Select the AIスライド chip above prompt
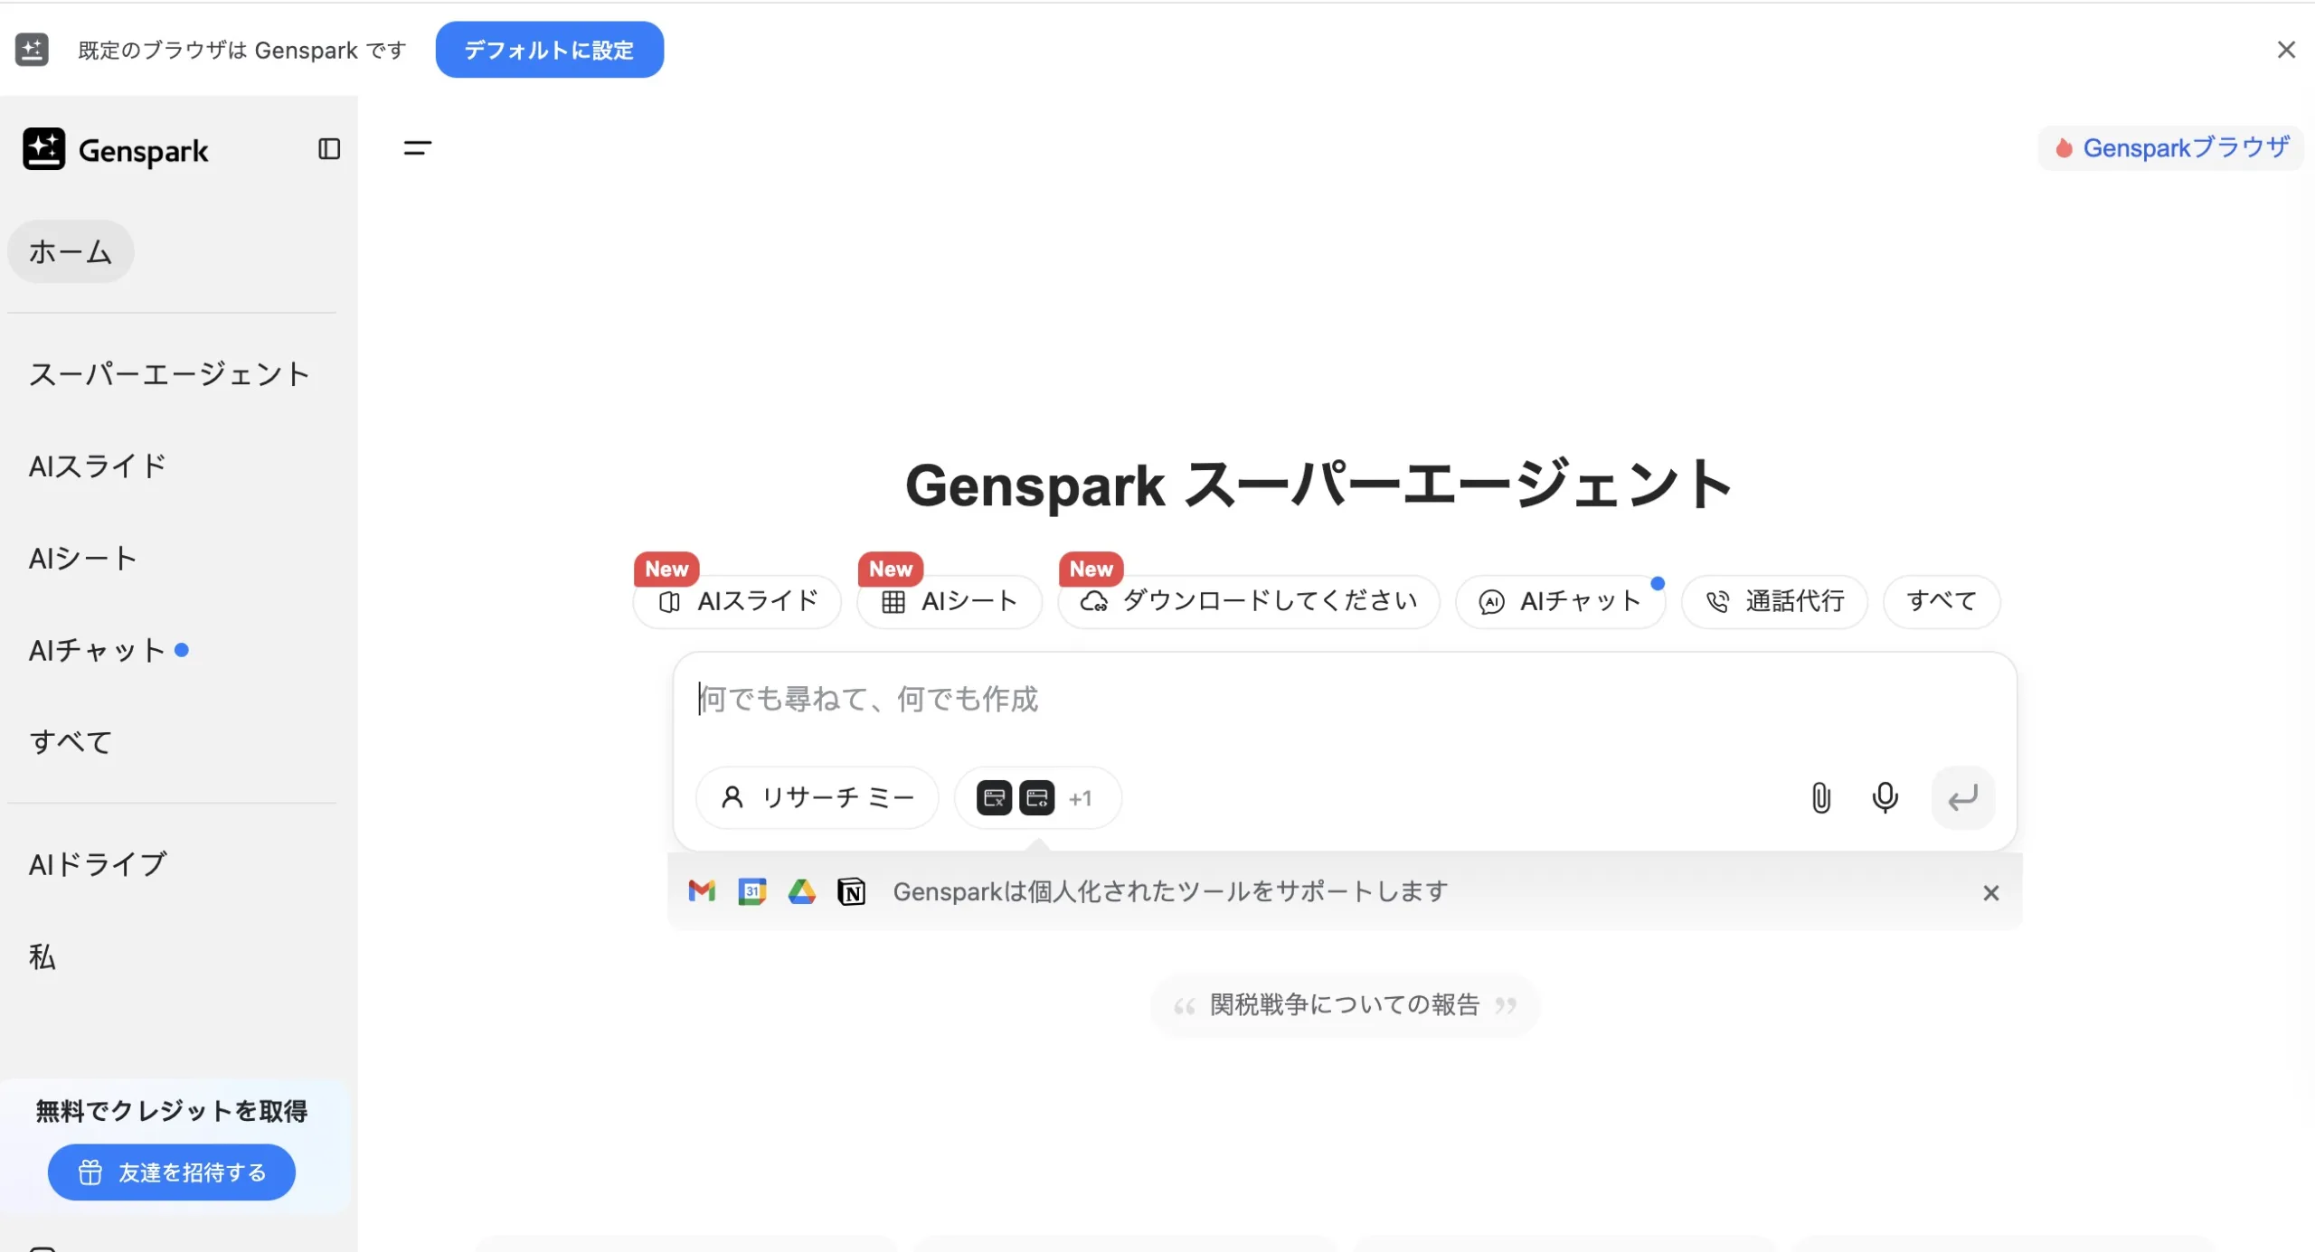 (x=737, y=601)
